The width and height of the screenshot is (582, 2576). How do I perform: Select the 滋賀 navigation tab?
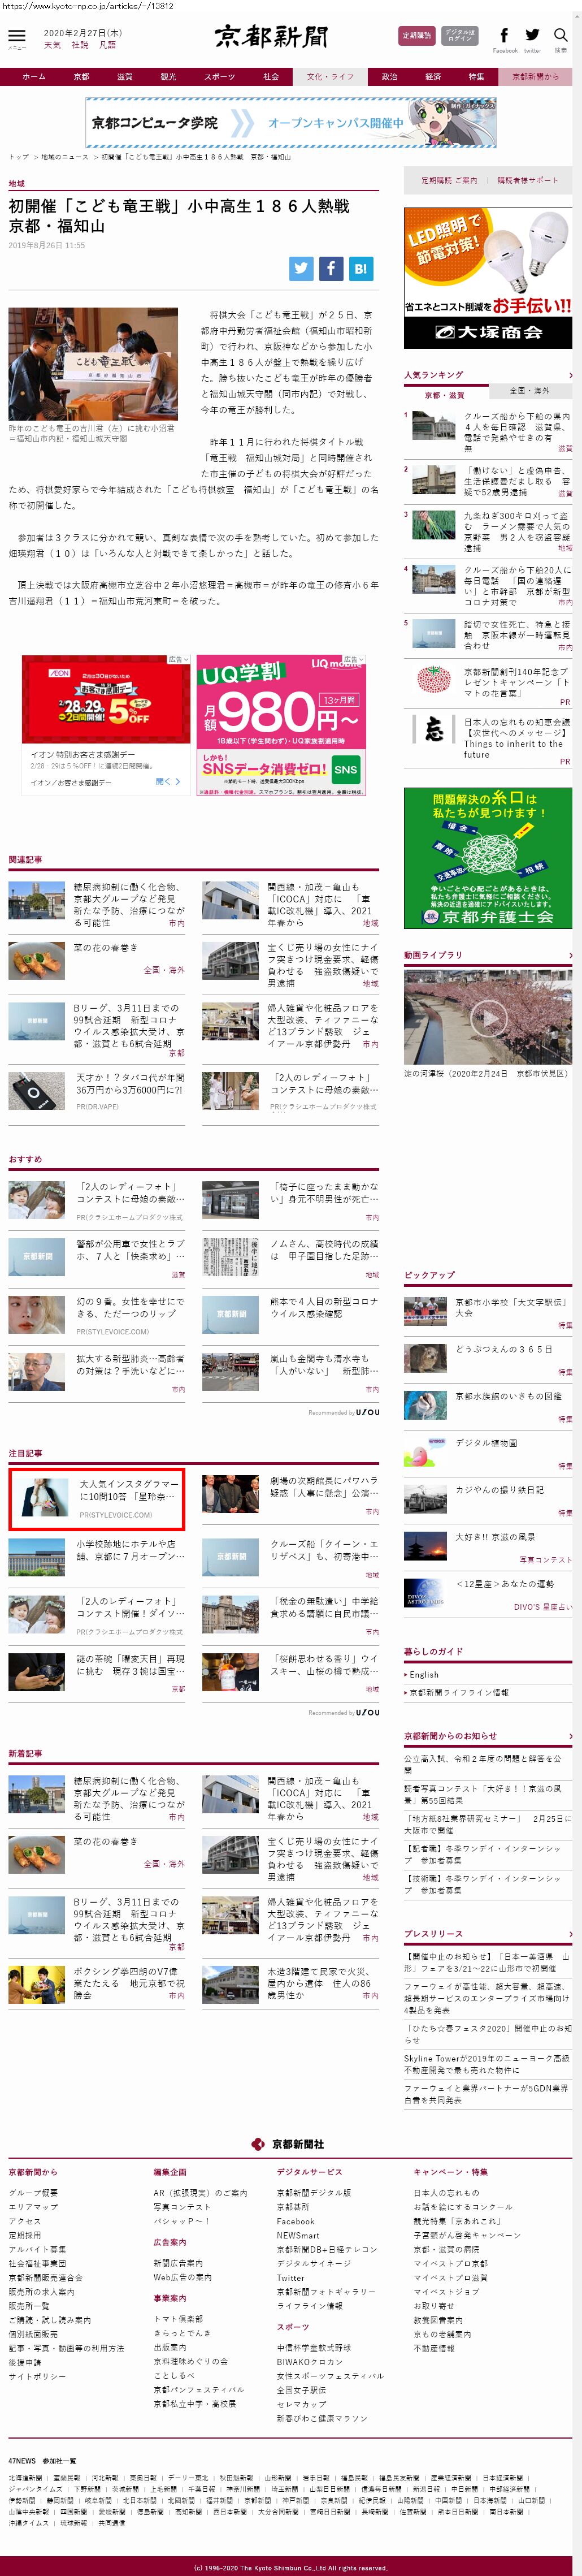125,77
